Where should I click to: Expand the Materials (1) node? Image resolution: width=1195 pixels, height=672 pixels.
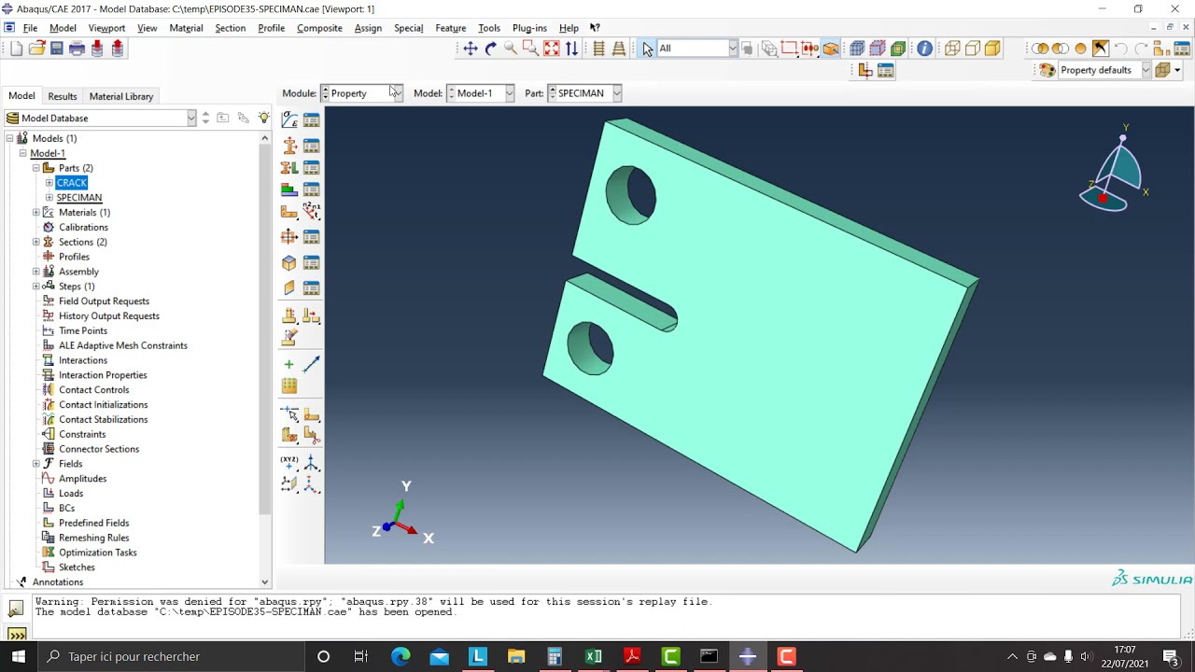point(35,213)
